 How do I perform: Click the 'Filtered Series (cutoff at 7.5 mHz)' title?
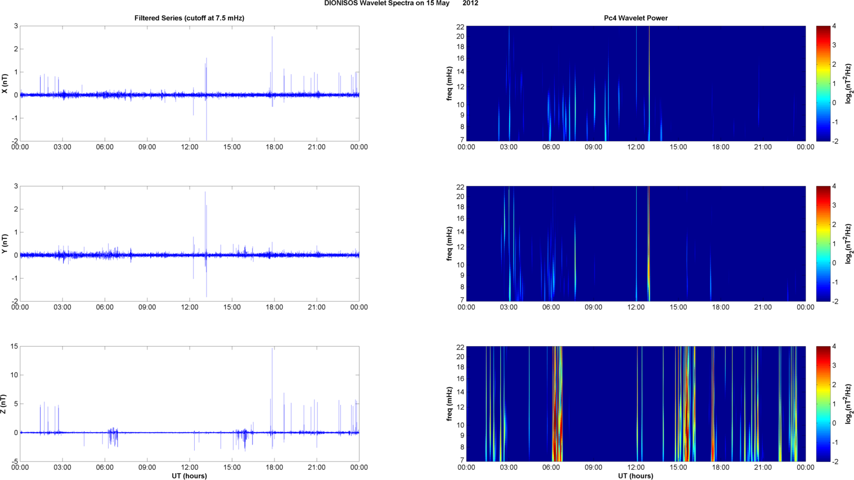189,18
